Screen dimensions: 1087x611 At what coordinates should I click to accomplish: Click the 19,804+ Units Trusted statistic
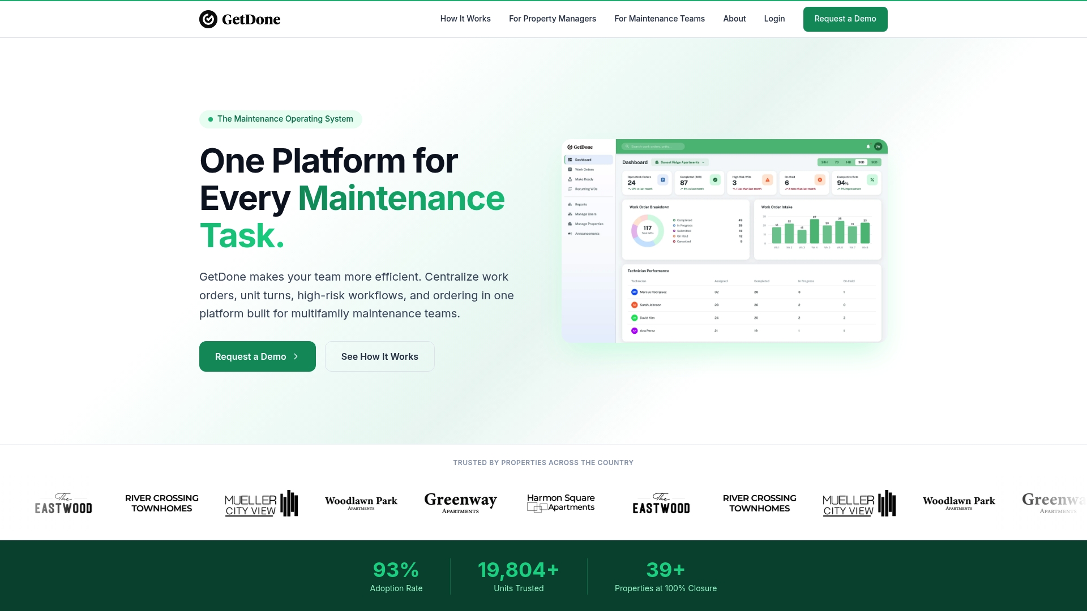click(519, 576)
